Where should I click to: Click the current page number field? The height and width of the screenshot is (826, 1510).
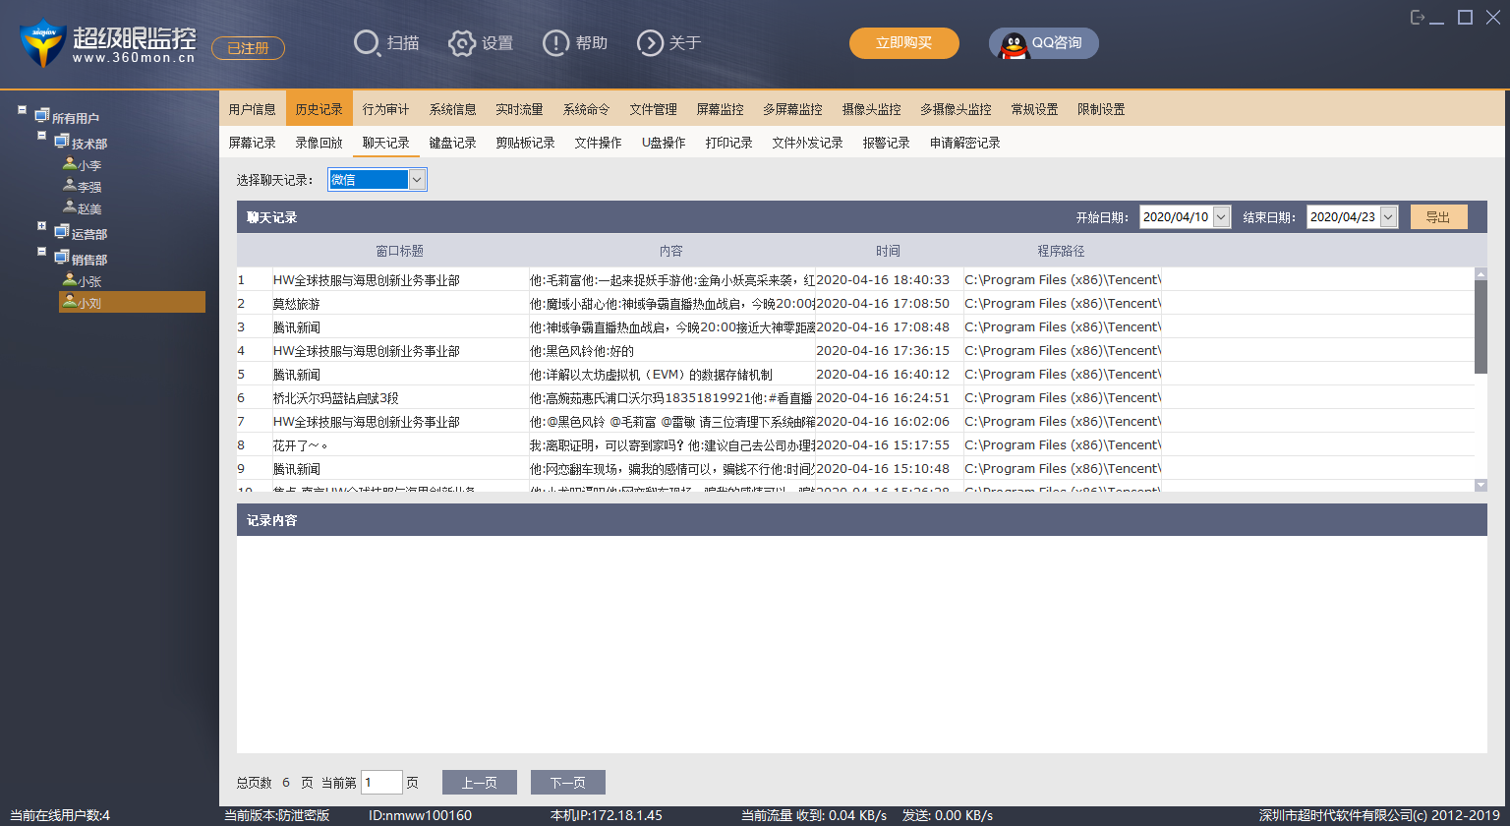(381, 783)
